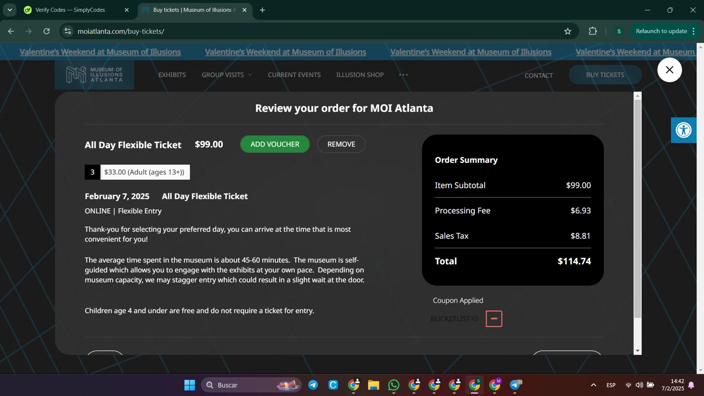Open the battery status tray icon

pos(650,385)
